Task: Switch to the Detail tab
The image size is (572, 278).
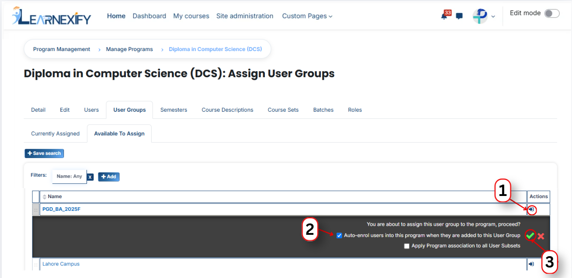Action: 38,110
